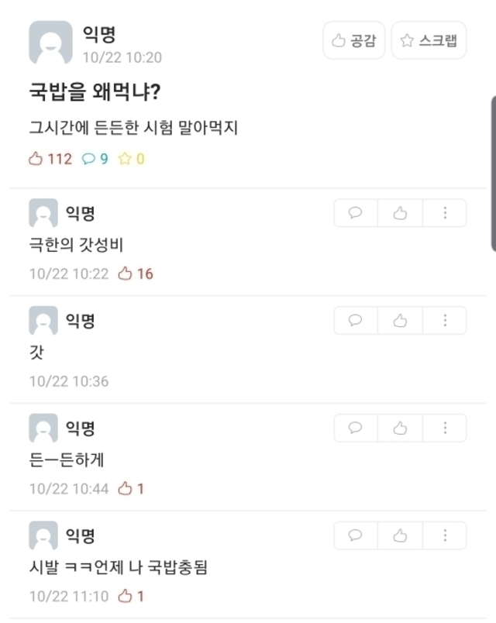Screen dimensions: 496x623
Task: Open more options for '국밥충됨' comment
Action: (445, 535)
